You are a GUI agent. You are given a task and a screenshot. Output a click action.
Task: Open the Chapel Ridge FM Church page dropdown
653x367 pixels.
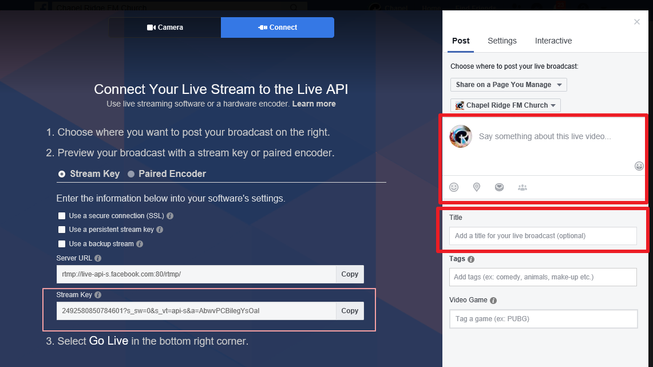pos(505,105)
